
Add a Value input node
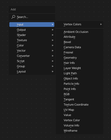(x=80, y=115)
